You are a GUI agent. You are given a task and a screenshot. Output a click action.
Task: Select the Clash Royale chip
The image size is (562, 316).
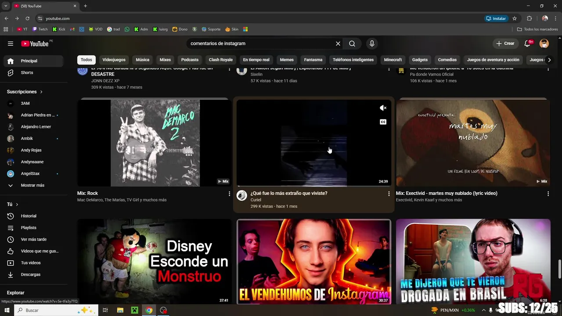point(220,60)
